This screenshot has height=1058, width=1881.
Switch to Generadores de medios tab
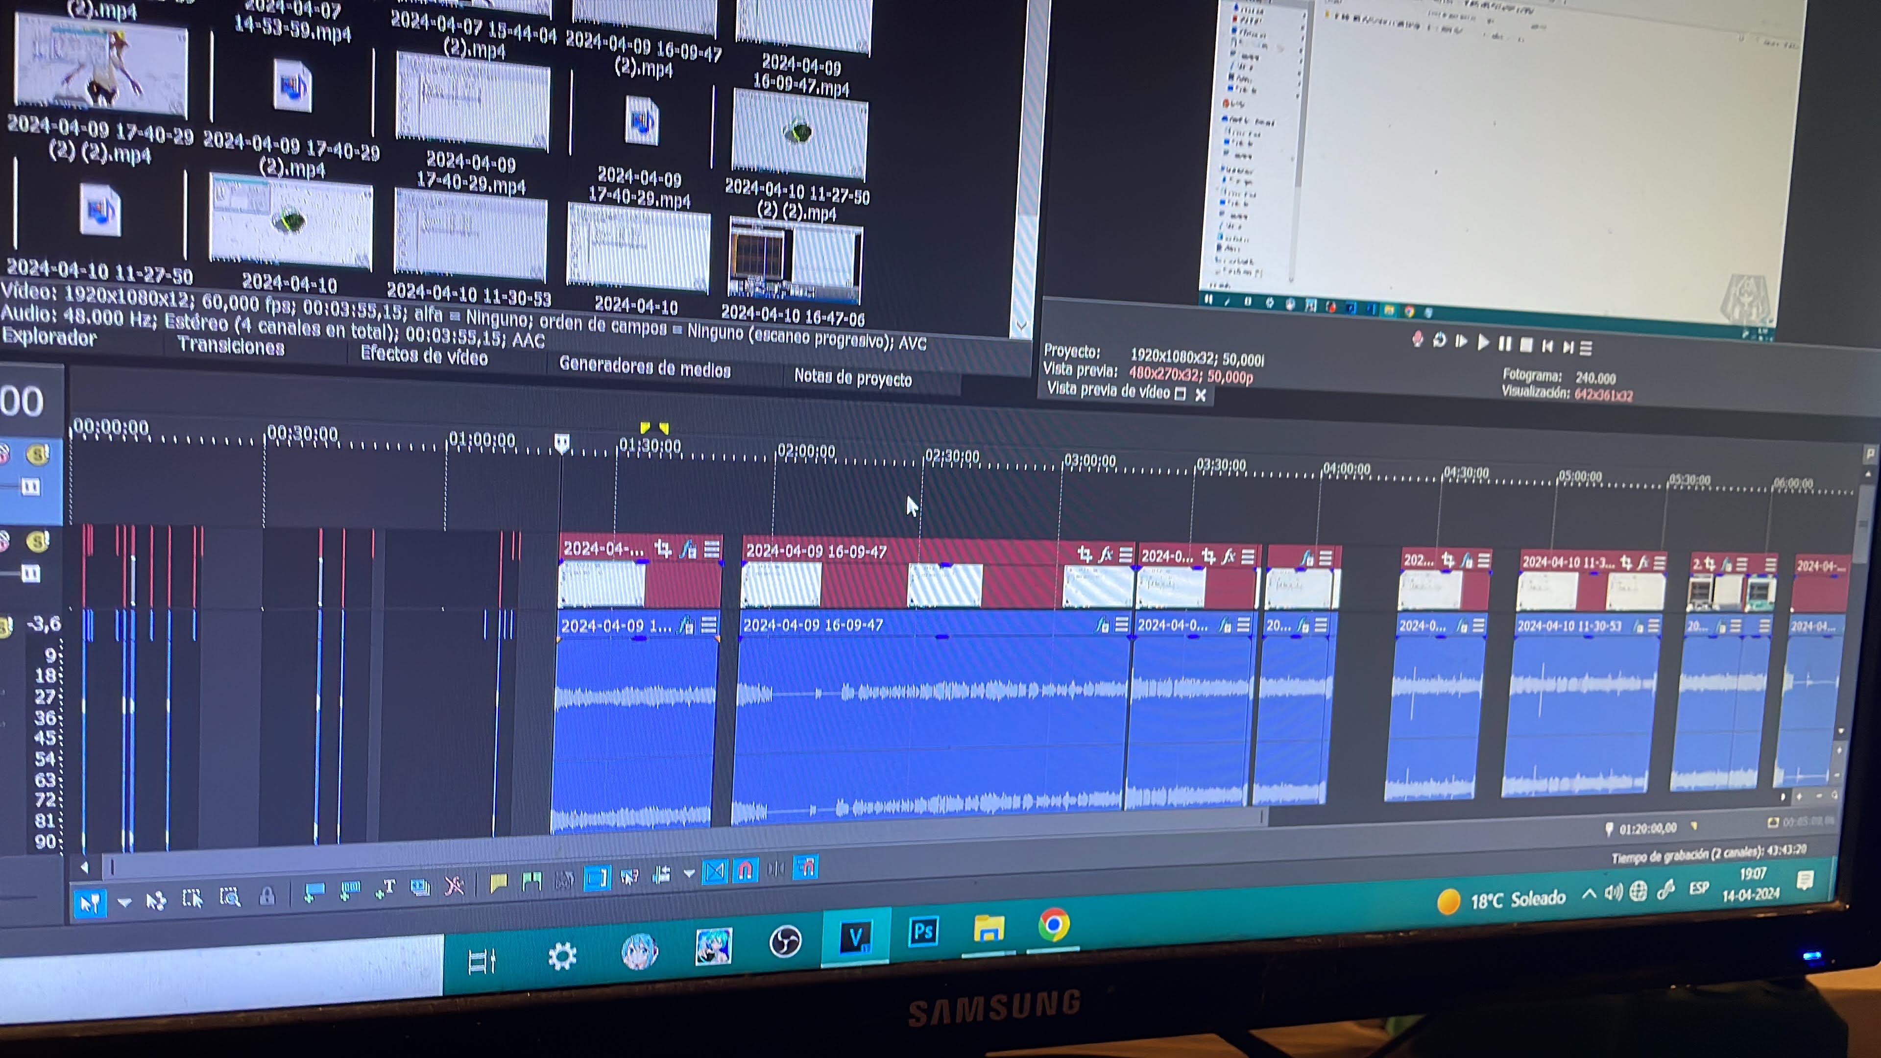click(645, 366)
